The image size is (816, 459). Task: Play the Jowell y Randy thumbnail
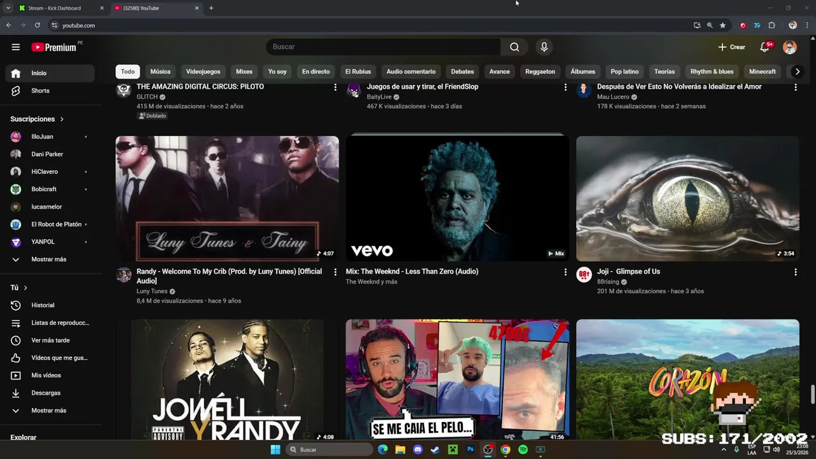pyautogui.click(x=227, y=381)
